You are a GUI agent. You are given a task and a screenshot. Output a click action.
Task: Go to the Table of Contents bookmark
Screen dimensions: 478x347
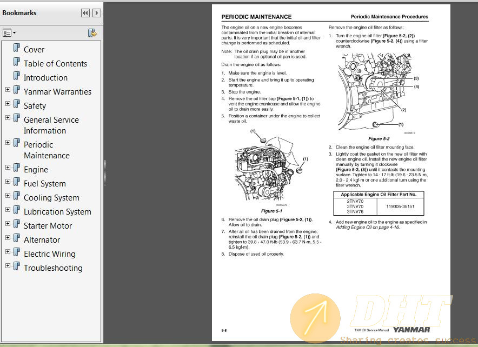56,64
